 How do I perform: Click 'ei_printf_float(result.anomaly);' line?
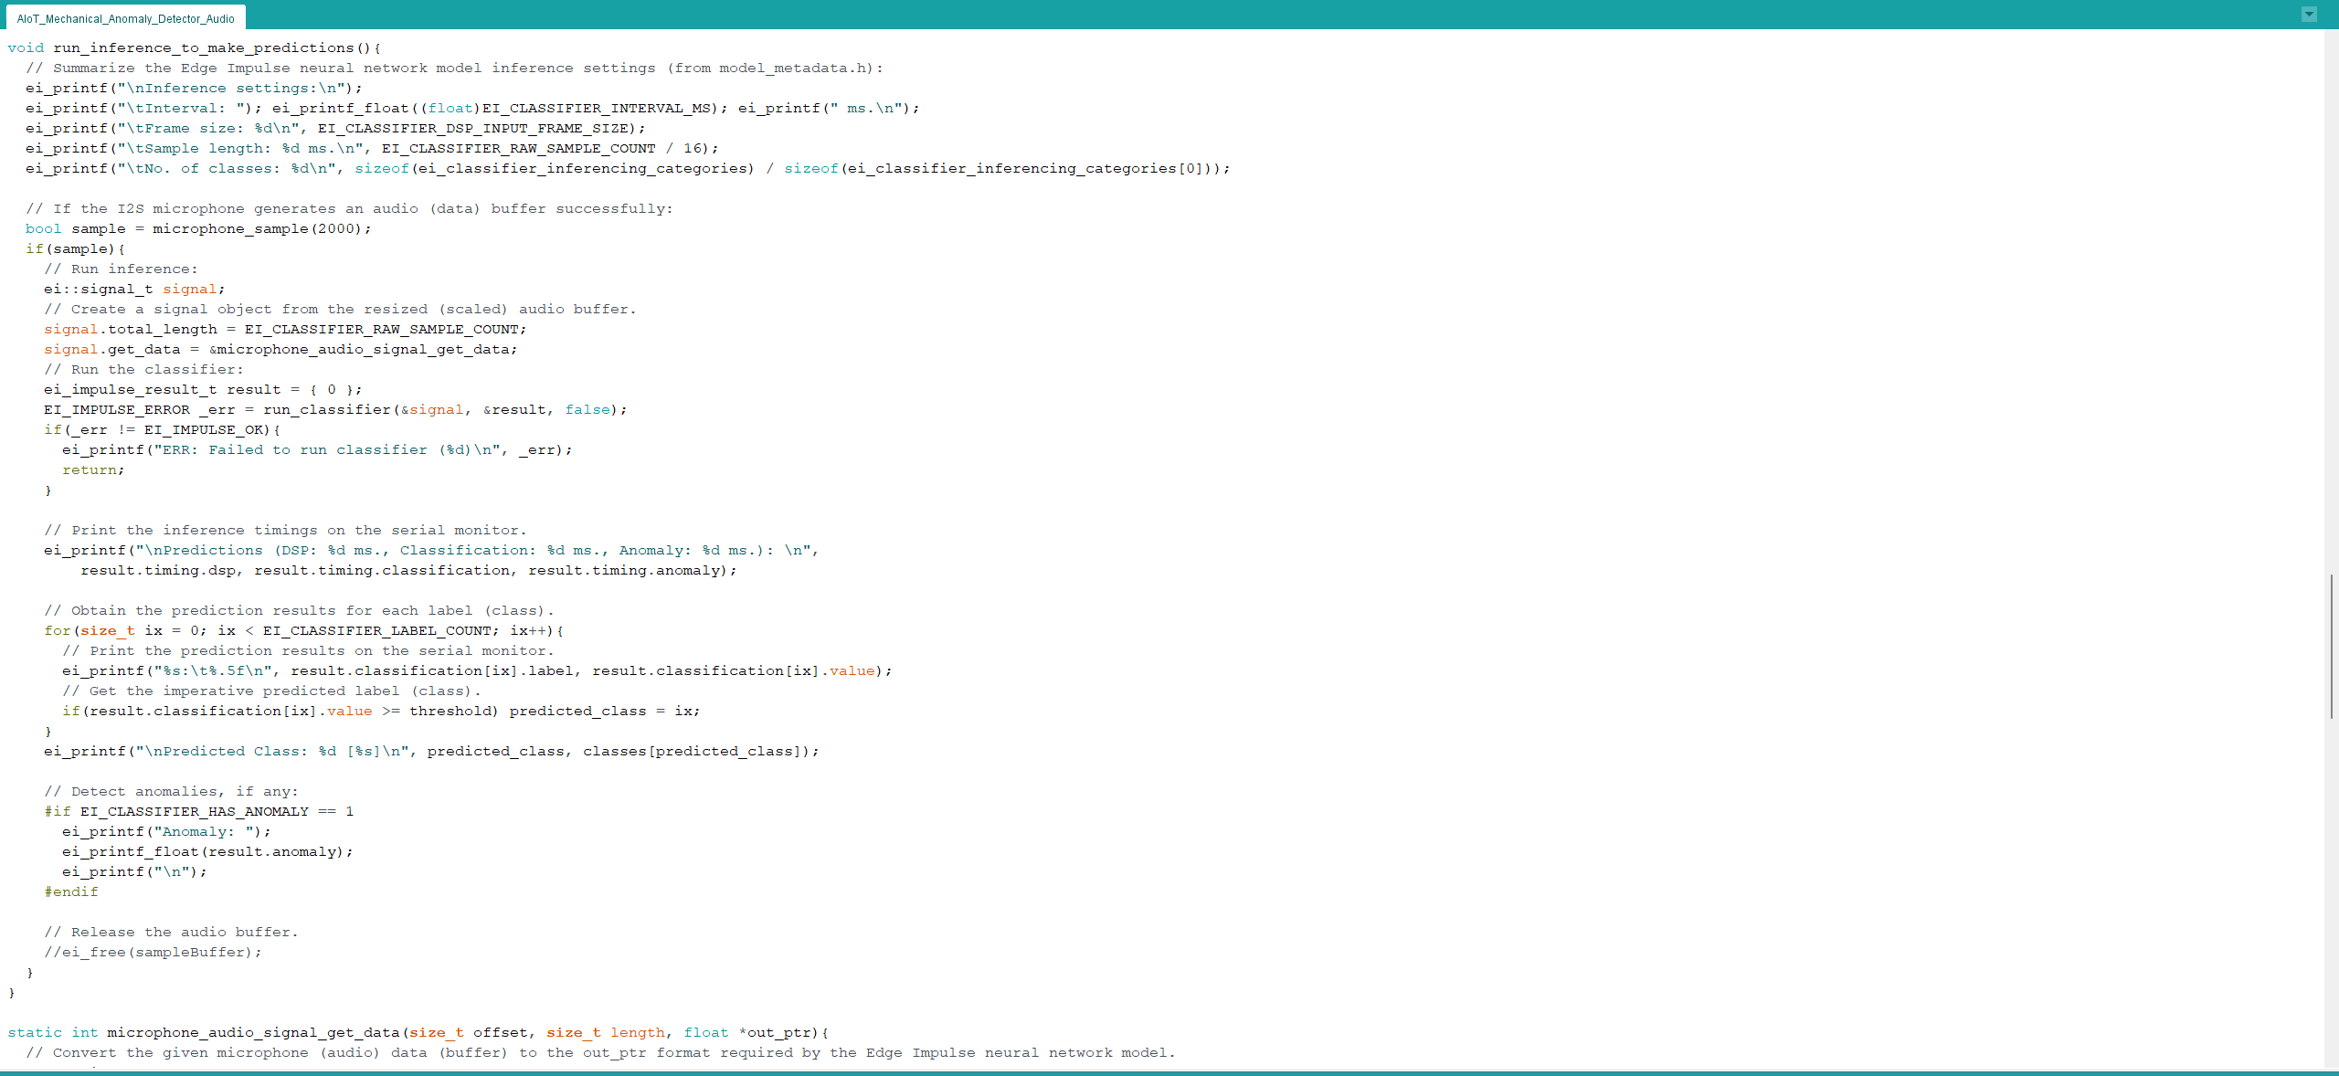(207, 851)
